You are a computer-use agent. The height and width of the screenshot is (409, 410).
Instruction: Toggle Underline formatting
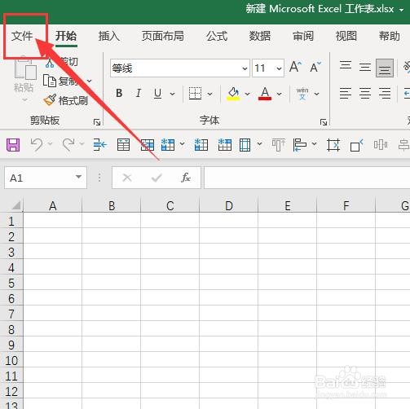tap(157, 93)
